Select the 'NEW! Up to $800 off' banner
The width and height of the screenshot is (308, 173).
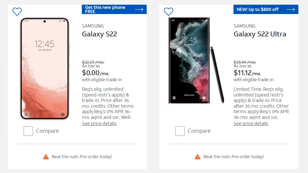coord(257,9)
